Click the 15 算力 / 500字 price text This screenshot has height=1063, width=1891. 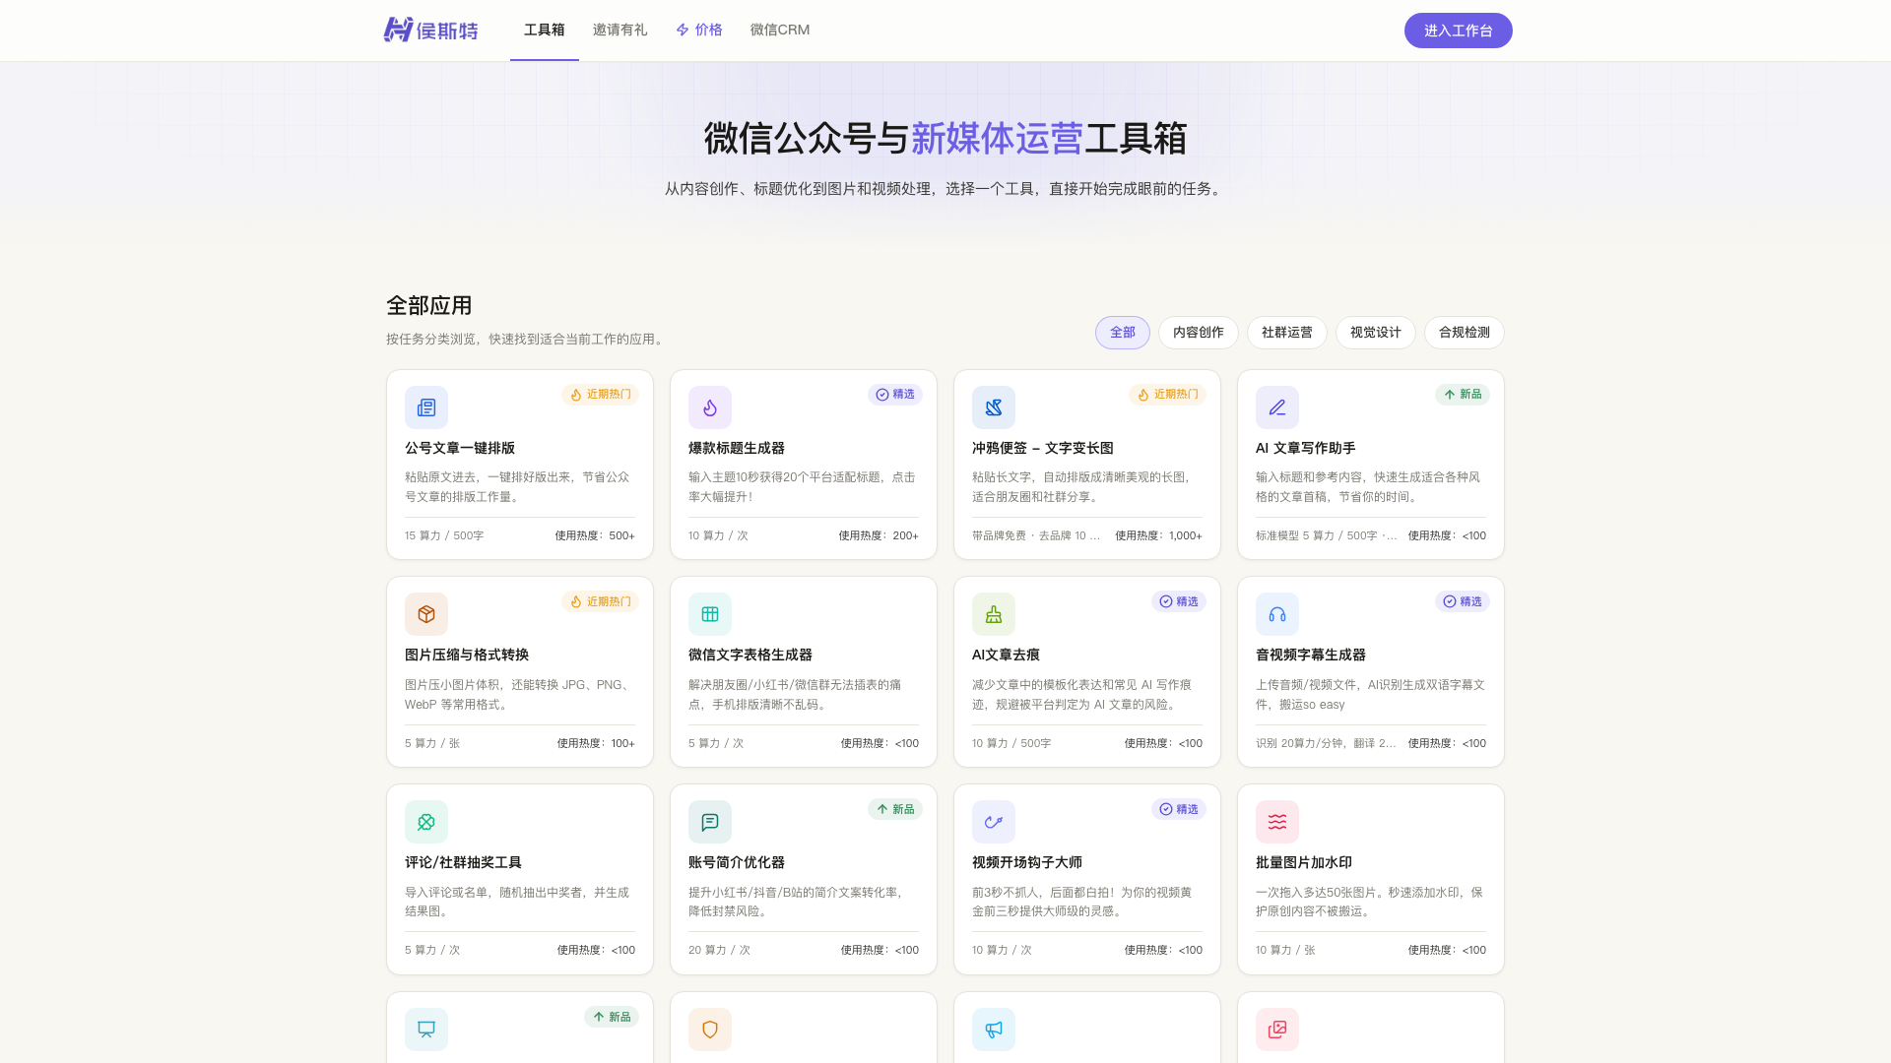point(444,535)
